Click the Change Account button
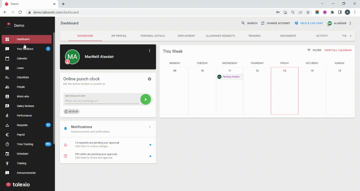 [x=275, y=23]
